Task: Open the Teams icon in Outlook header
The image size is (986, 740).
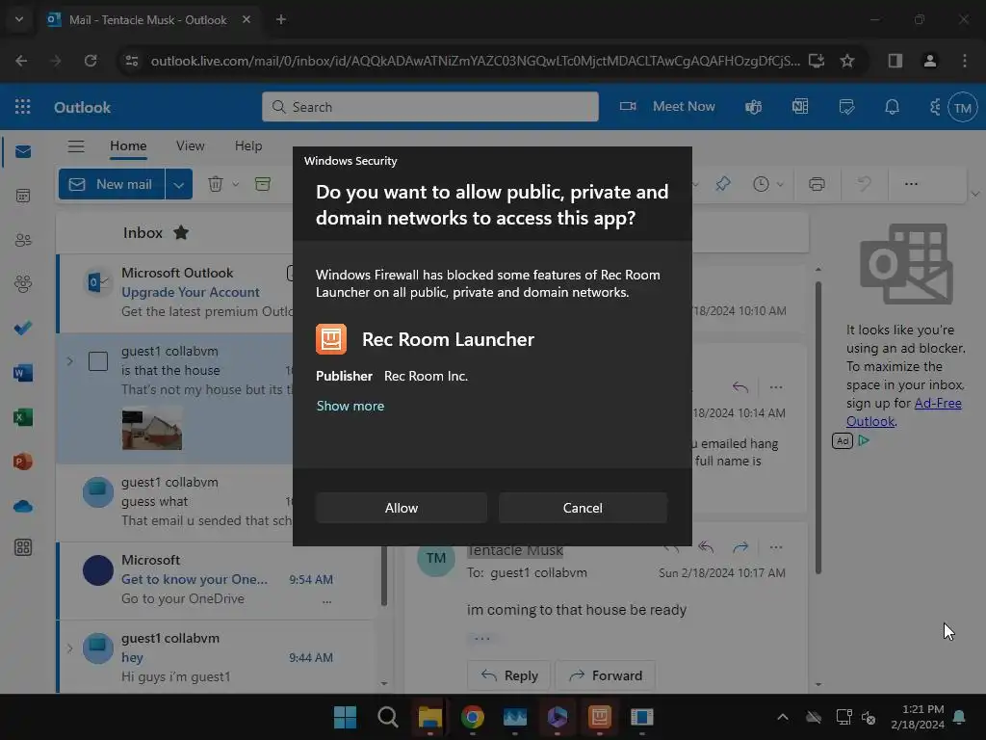Action: pos(753,107)
